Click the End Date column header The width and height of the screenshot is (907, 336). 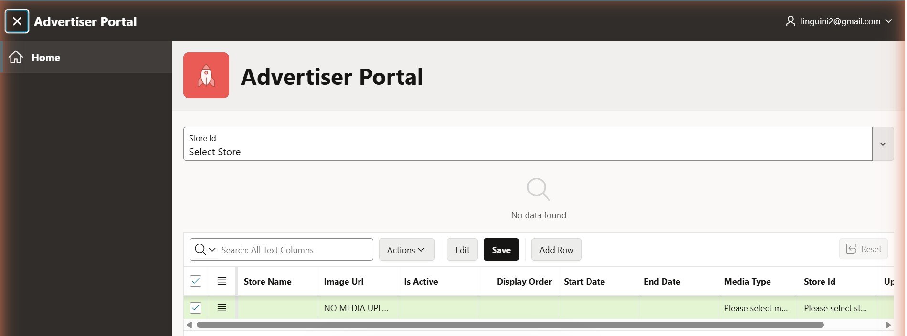click(x=678, y=281)
